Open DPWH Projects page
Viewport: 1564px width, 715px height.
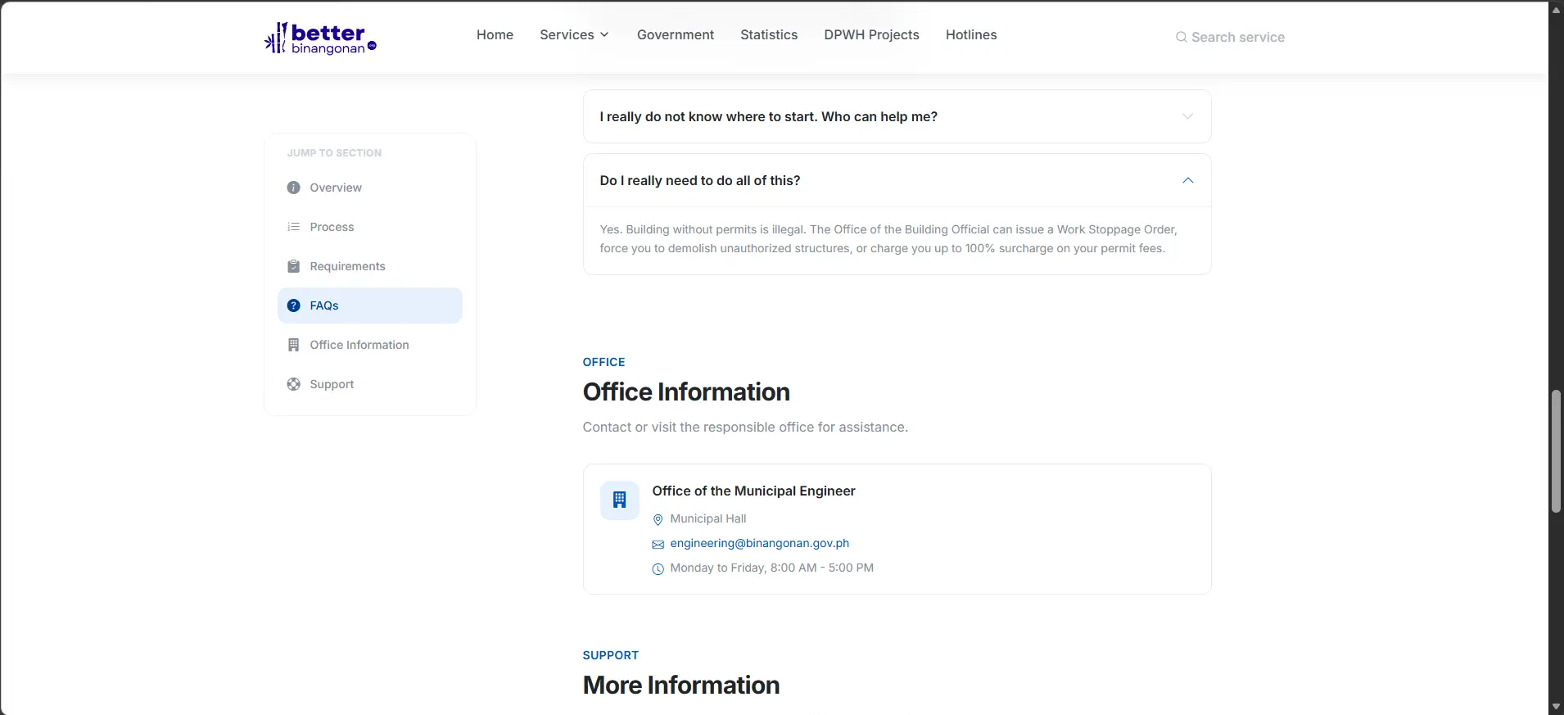tap(871, 34)
